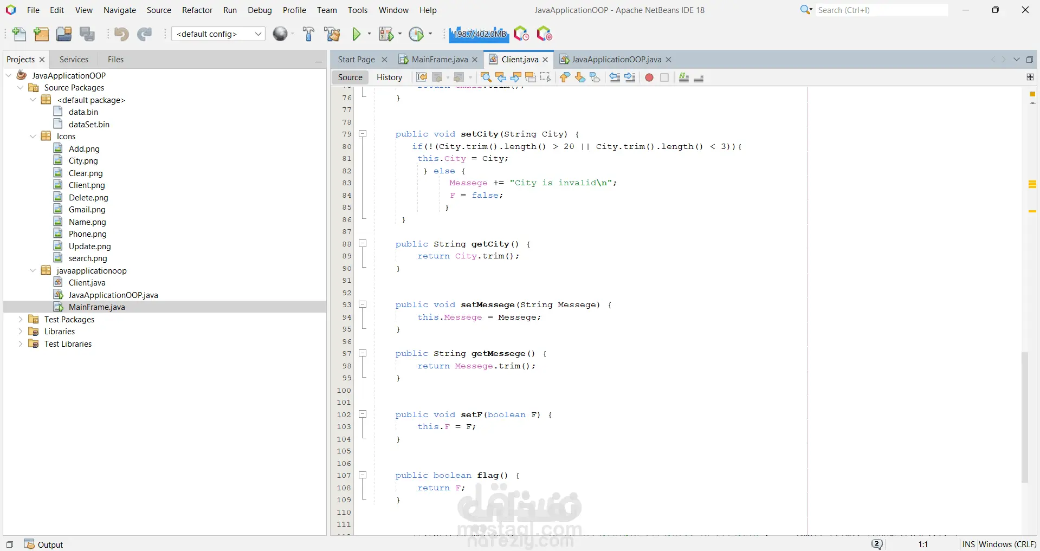
Task: Collapse the Icons package node
Action: pyautogui.click(x=33, y=136)
